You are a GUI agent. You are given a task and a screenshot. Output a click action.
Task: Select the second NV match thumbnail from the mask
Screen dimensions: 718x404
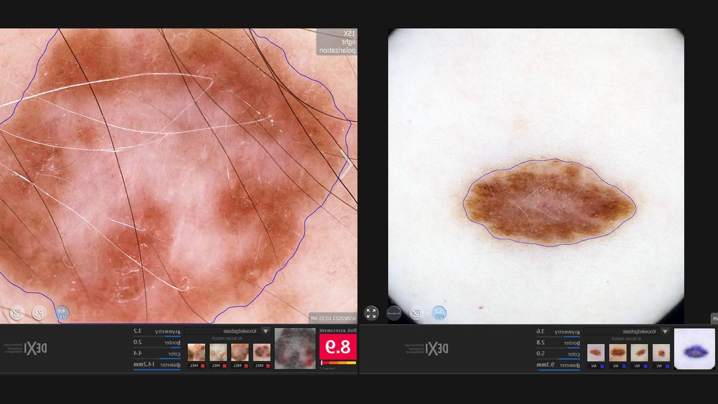[639, 352]
